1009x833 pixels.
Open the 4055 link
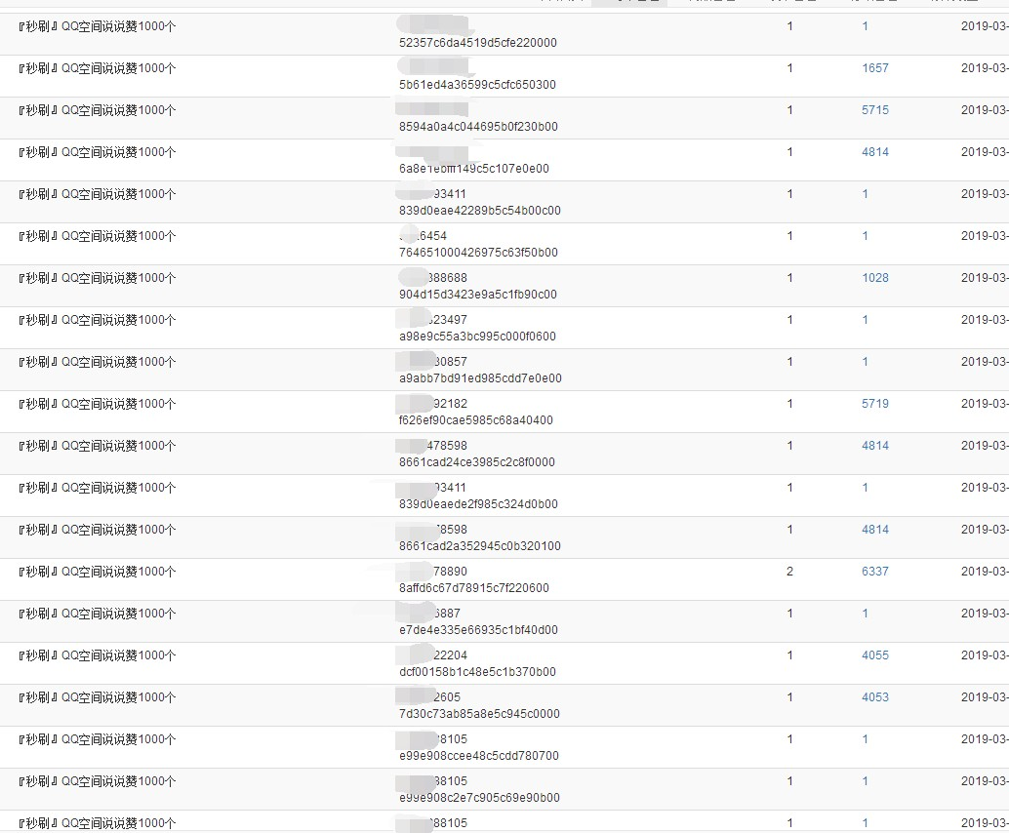[x=874, y=655]
